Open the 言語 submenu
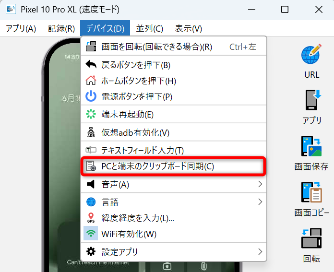The width and height of the screenshot is (334, 272). [174, 202]
